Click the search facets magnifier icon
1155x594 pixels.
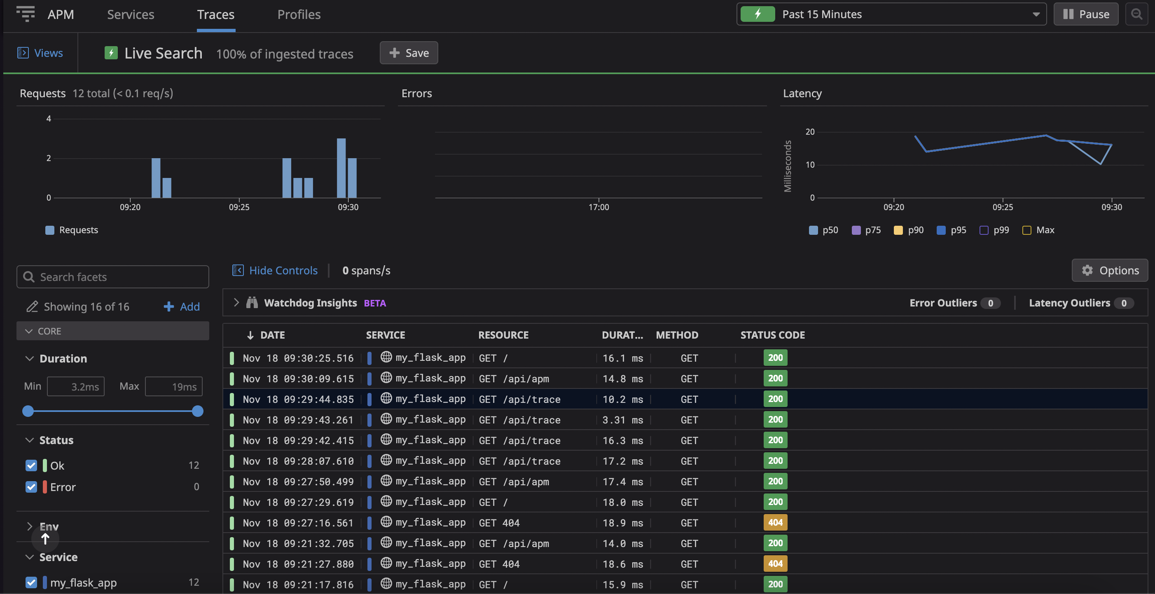pos(29,277)
